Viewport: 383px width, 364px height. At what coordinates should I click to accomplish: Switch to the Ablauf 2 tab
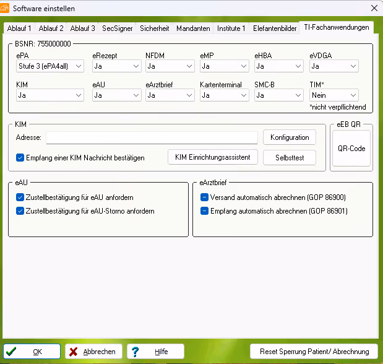(51, 28)
